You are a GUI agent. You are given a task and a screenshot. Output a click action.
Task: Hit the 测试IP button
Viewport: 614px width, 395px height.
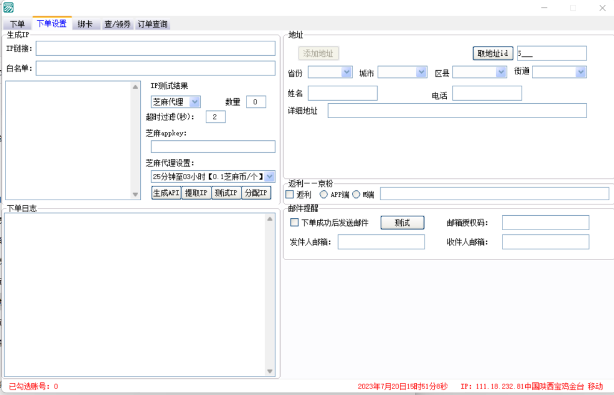pyautogui.click(x=226, y=192)
